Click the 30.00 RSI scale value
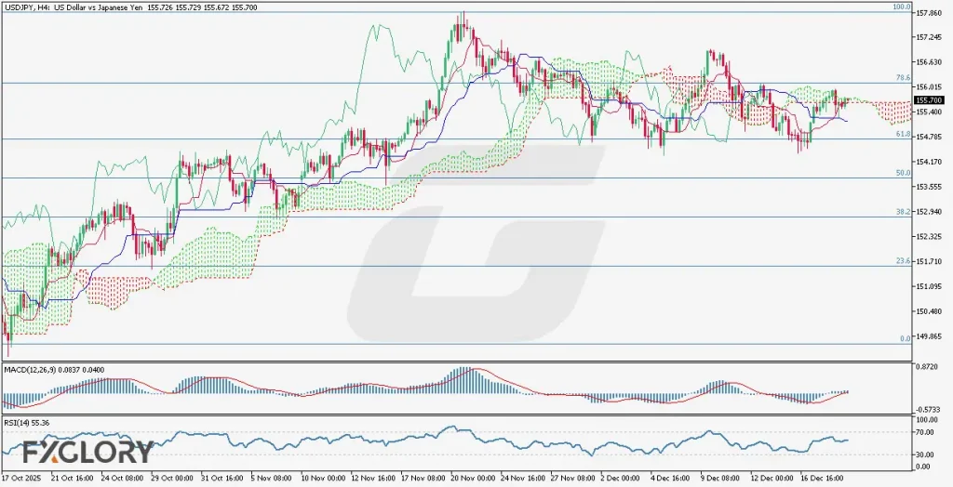This screenshot has height=487, width=953. click(926, 454)
